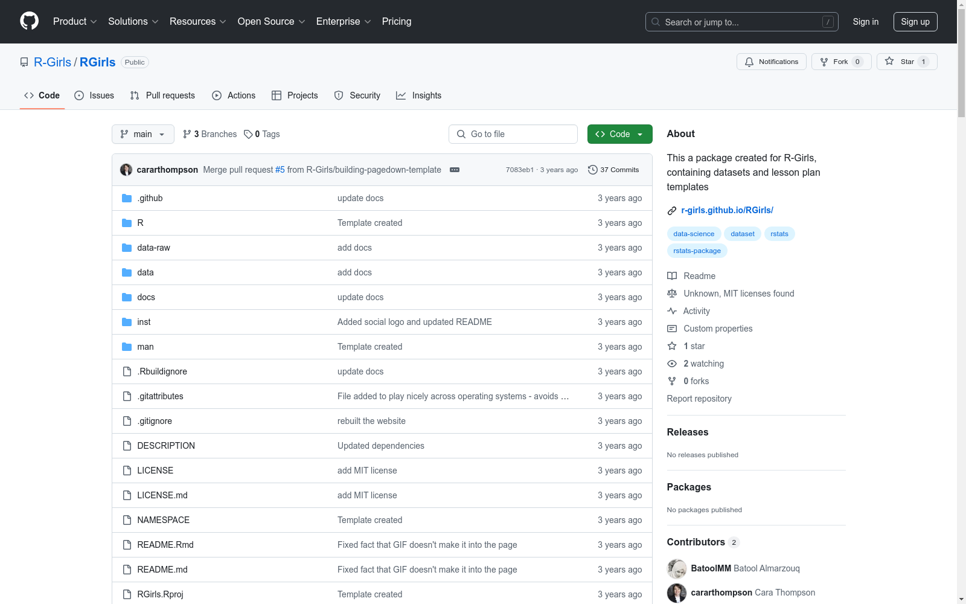
Task: Open the green Code dropdown button
Action: tap(620, 134)
